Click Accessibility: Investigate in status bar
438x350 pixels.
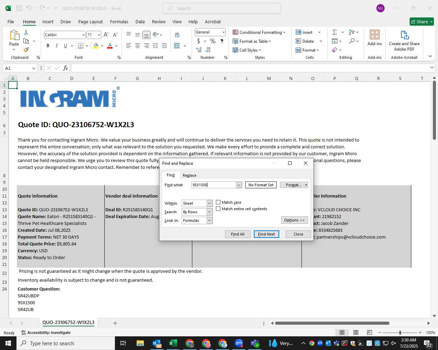tap(46, 333)
